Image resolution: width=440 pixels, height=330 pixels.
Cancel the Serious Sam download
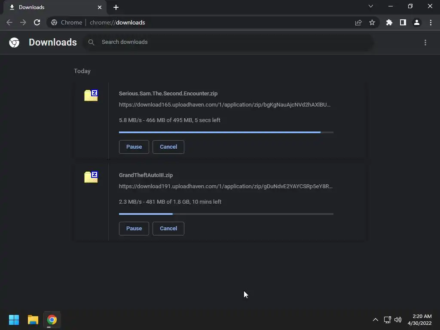point(168,147)
